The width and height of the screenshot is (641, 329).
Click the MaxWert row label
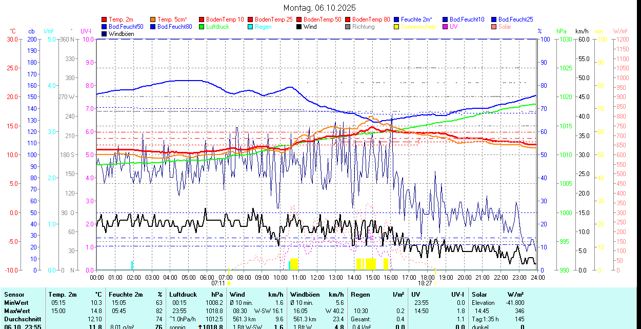[17, 311]
